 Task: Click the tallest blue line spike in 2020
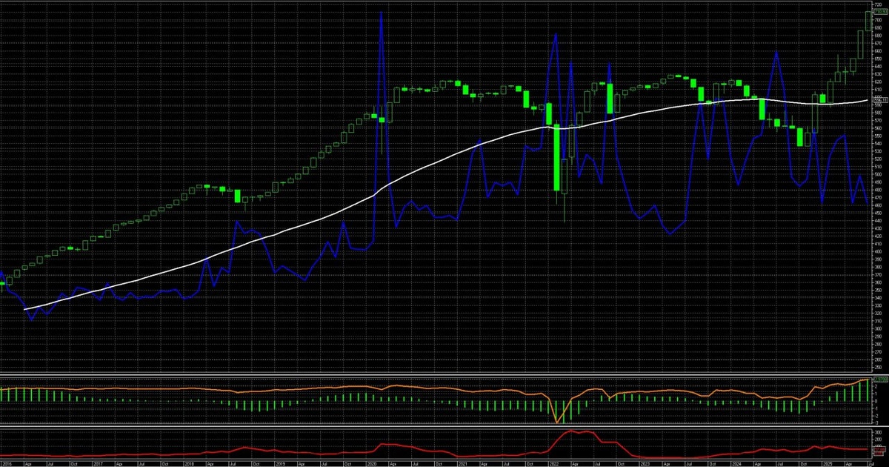(381, 13)
